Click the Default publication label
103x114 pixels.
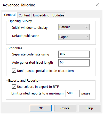(26, 36)
